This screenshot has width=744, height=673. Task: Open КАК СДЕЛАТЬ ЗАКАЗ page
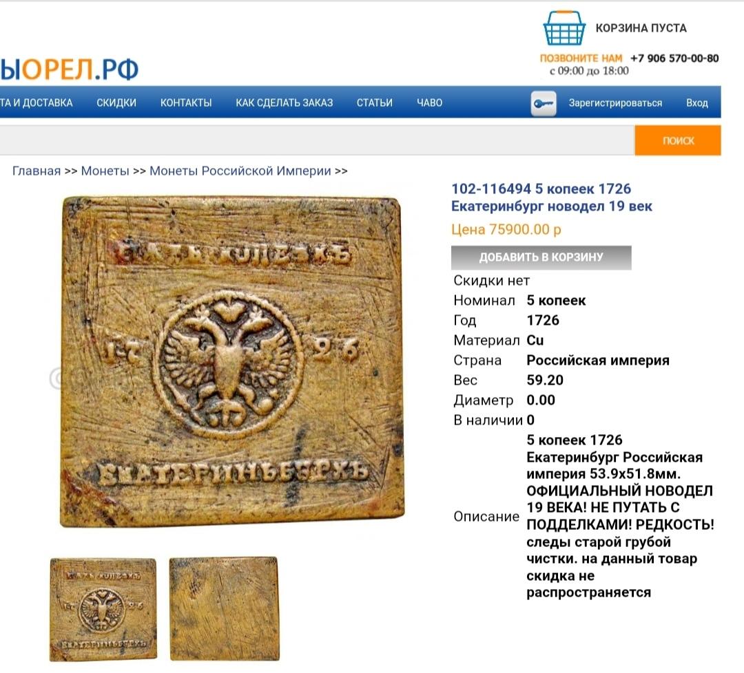pyautogui.click(x=285, y=103)
